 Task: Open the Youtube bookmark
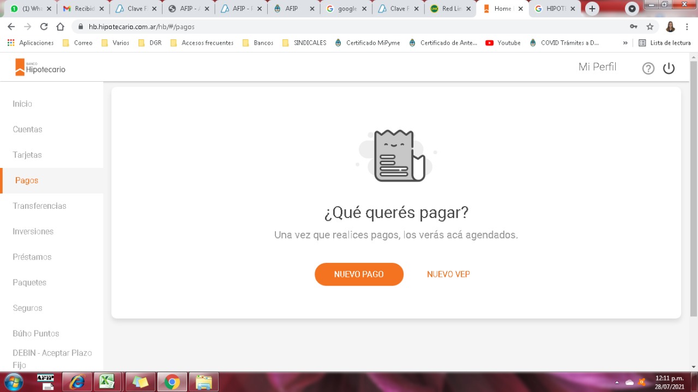tap(503, 43)
